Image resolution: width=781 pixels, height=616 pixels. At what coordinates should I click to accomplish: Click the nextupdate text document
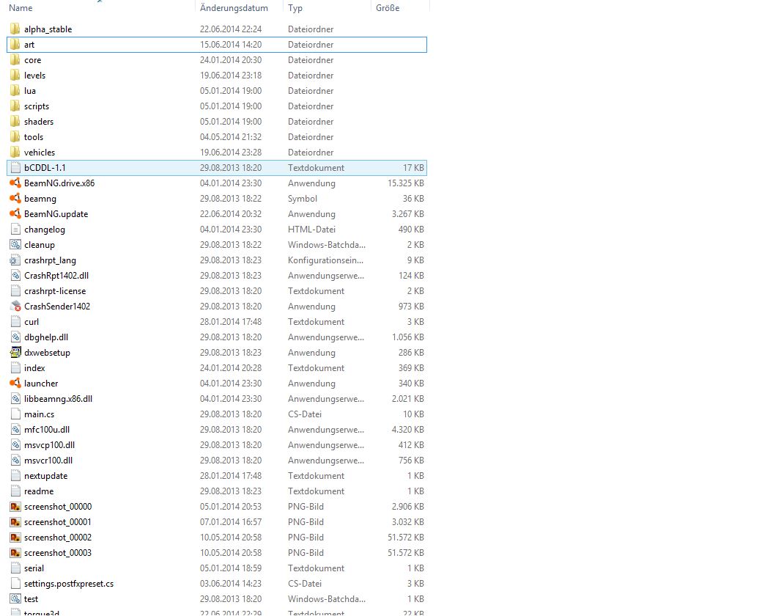(x=217, y=476)
